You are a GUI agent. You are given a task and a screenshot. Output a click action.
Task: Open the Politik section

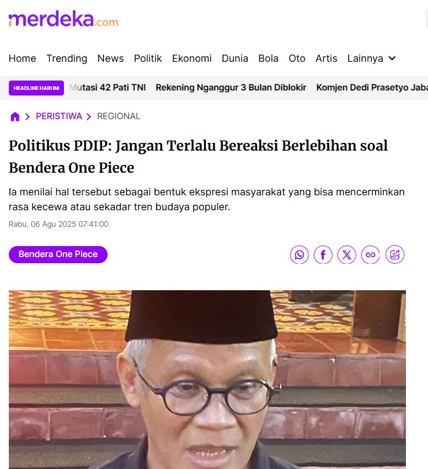[x=148, y=58]
